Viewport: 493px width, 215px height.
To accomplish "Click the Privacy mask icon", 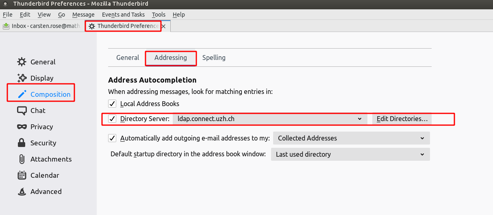I will [x=22, y=127].
